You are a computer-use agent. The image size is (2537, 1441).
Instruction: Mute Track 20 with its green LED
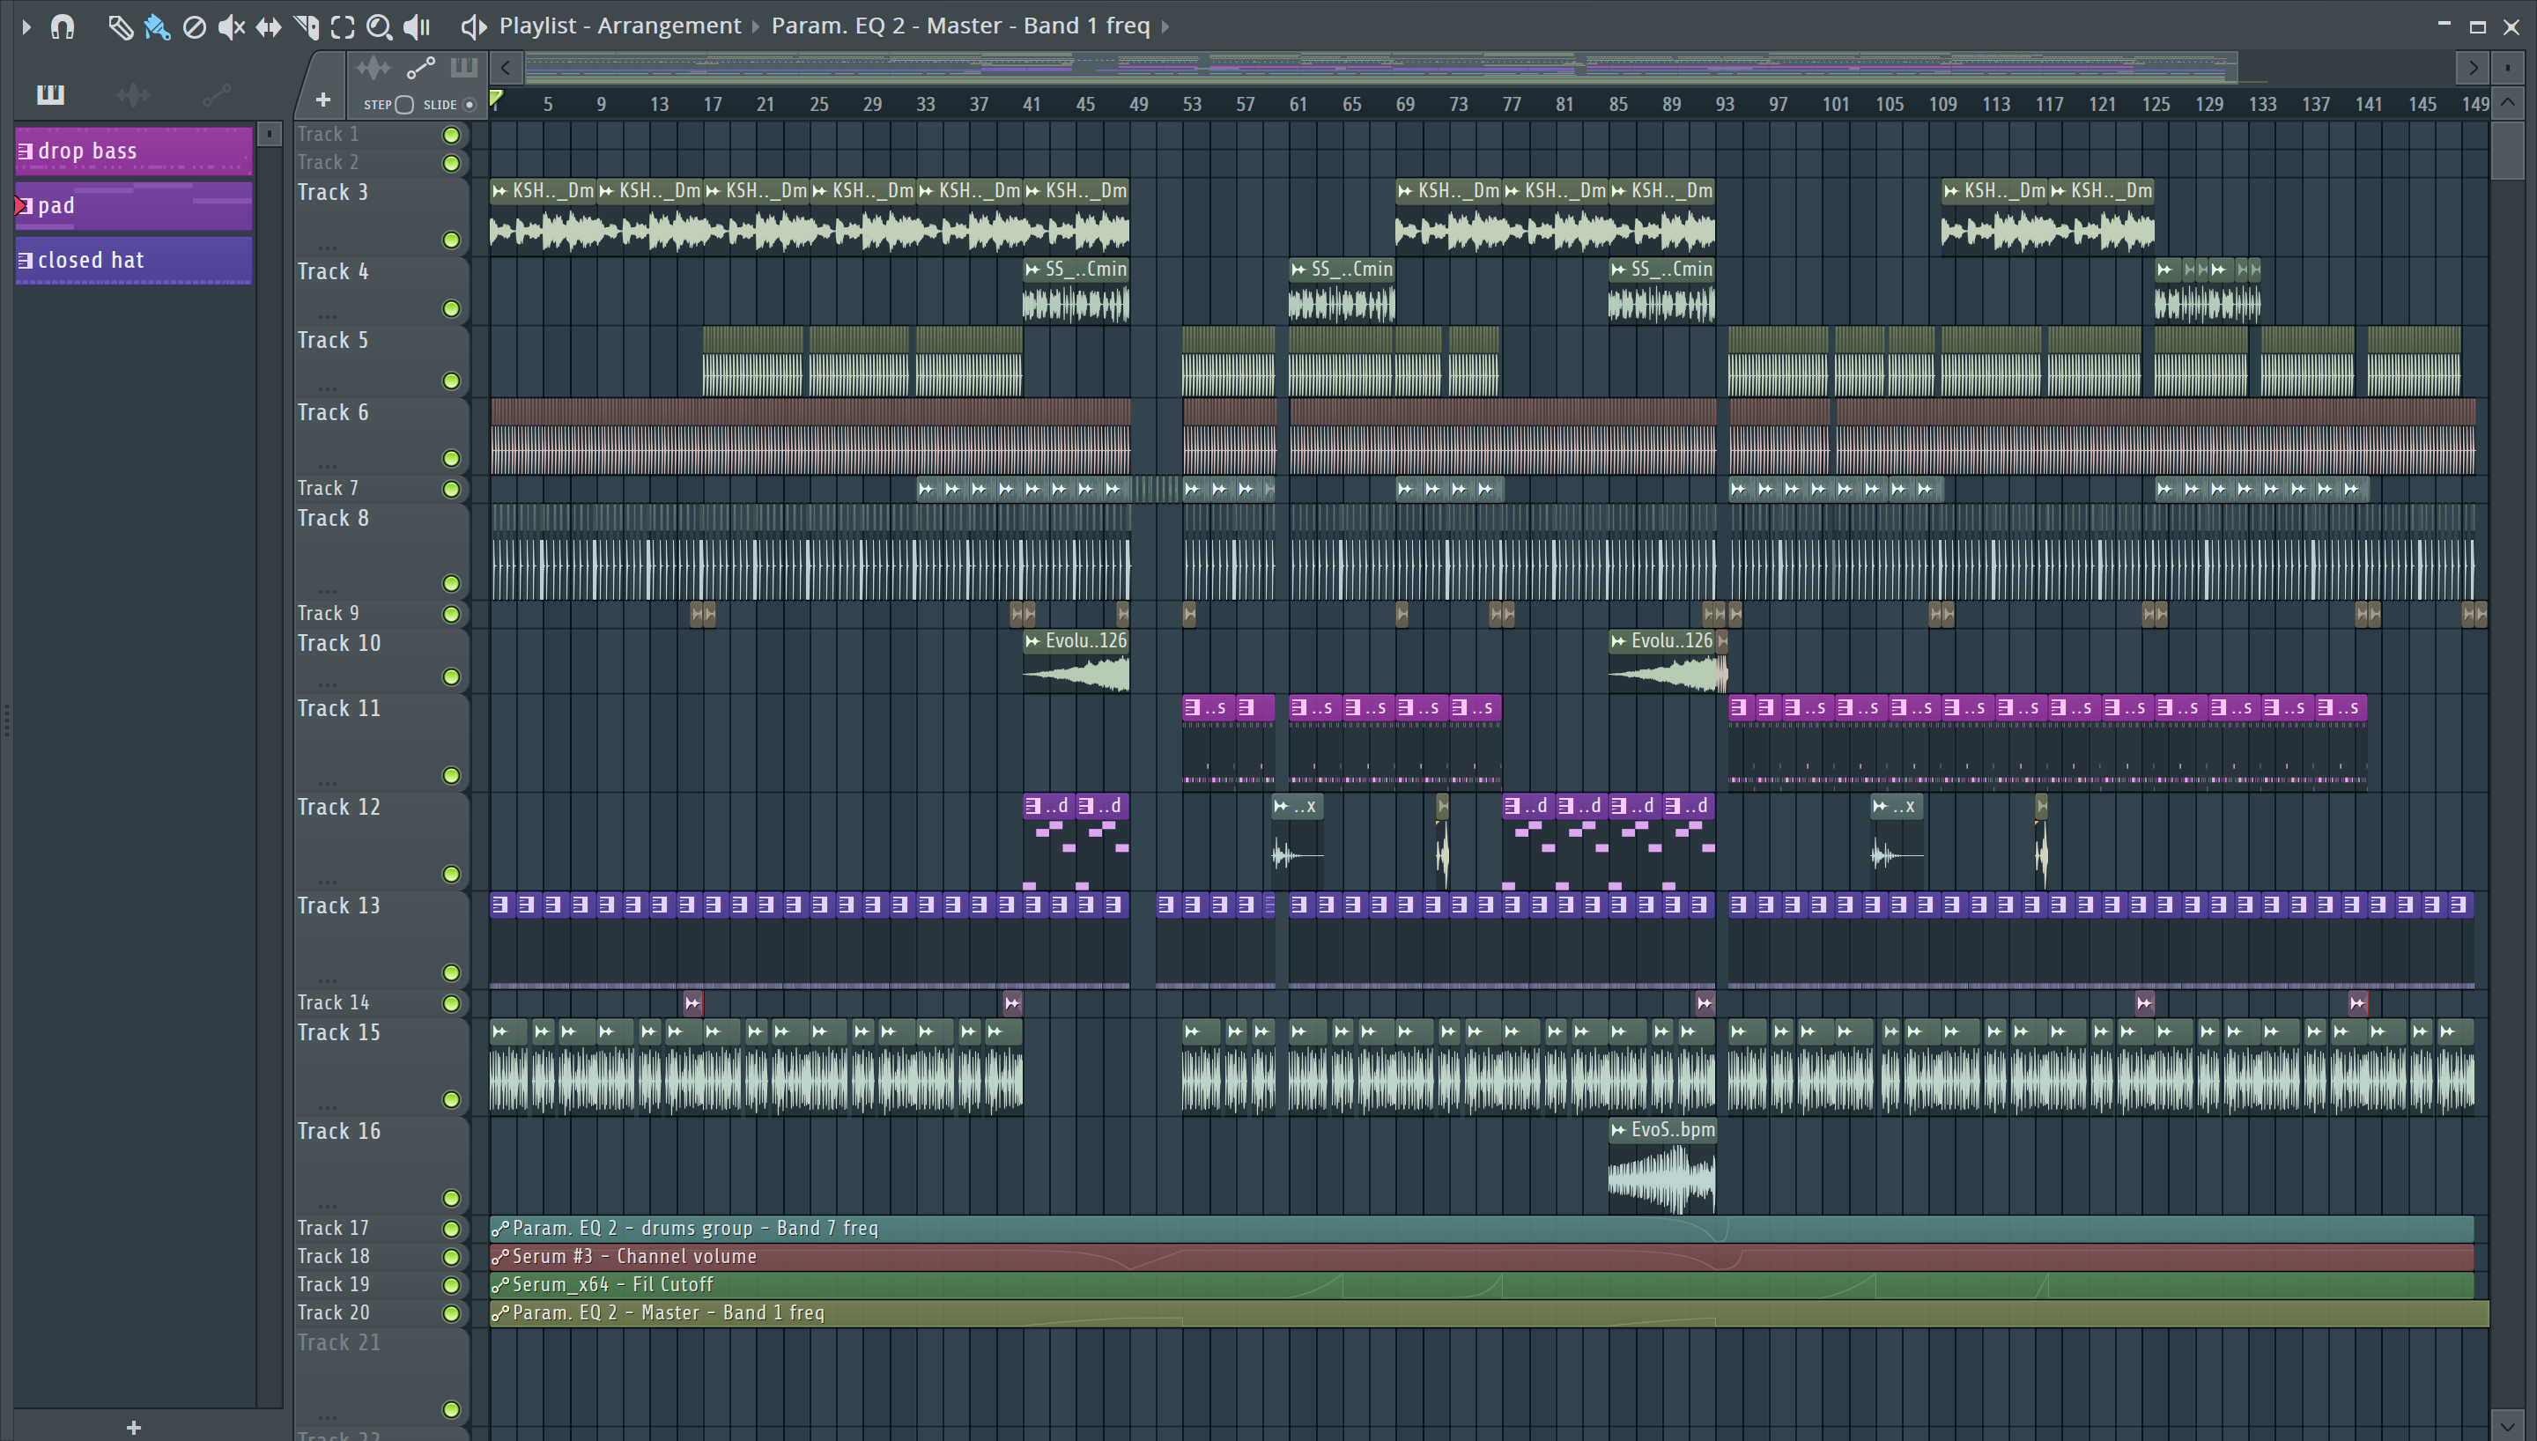pyautogui.click(x=451, y=1313)
